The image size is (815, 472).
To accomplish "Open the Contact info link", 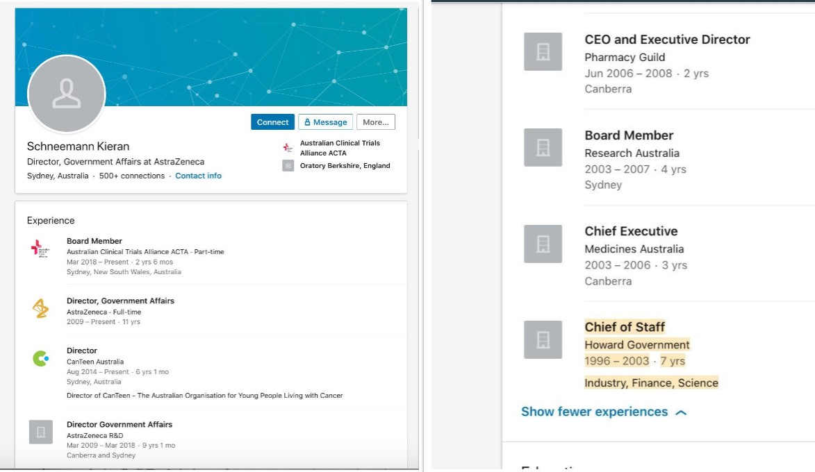I will click(x=198, y=176).
